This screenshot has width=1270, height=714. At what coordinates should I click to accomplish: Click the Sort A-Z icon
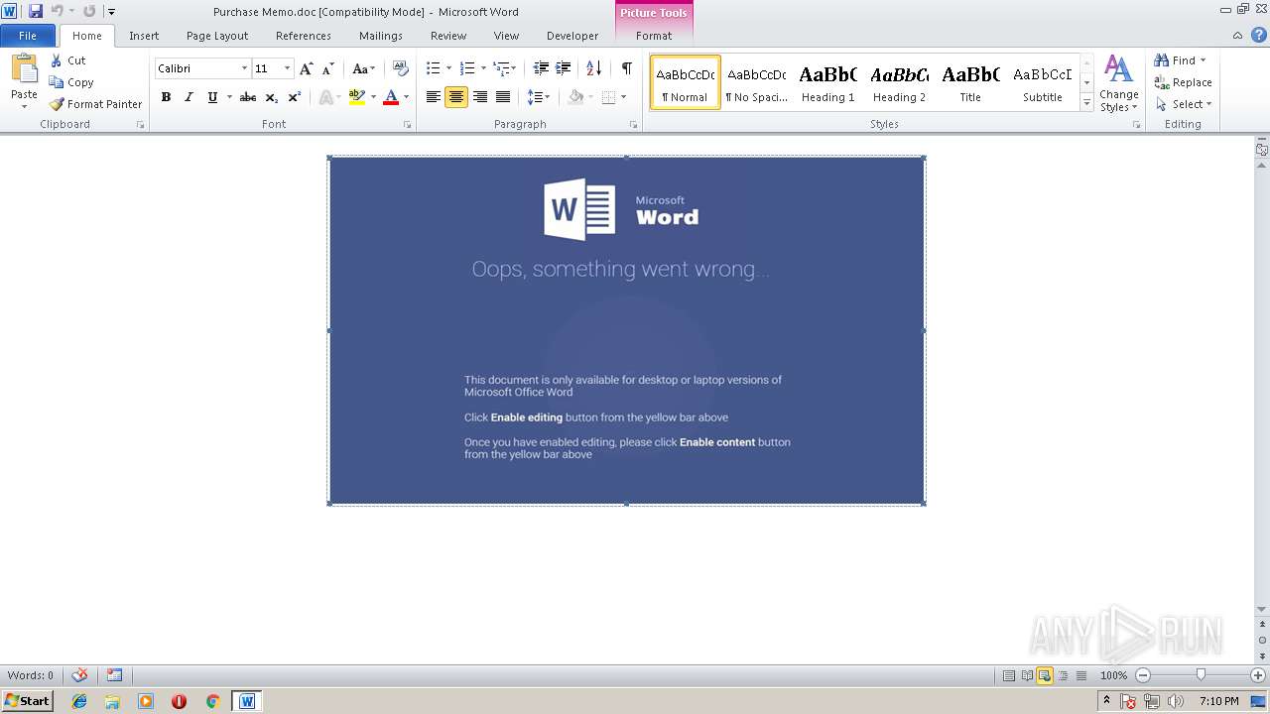(x=593, y=68)
